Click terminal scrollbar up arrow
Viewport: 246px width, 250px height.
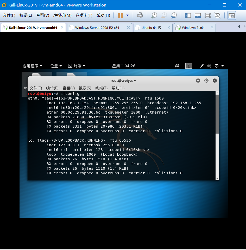(217, 93)
